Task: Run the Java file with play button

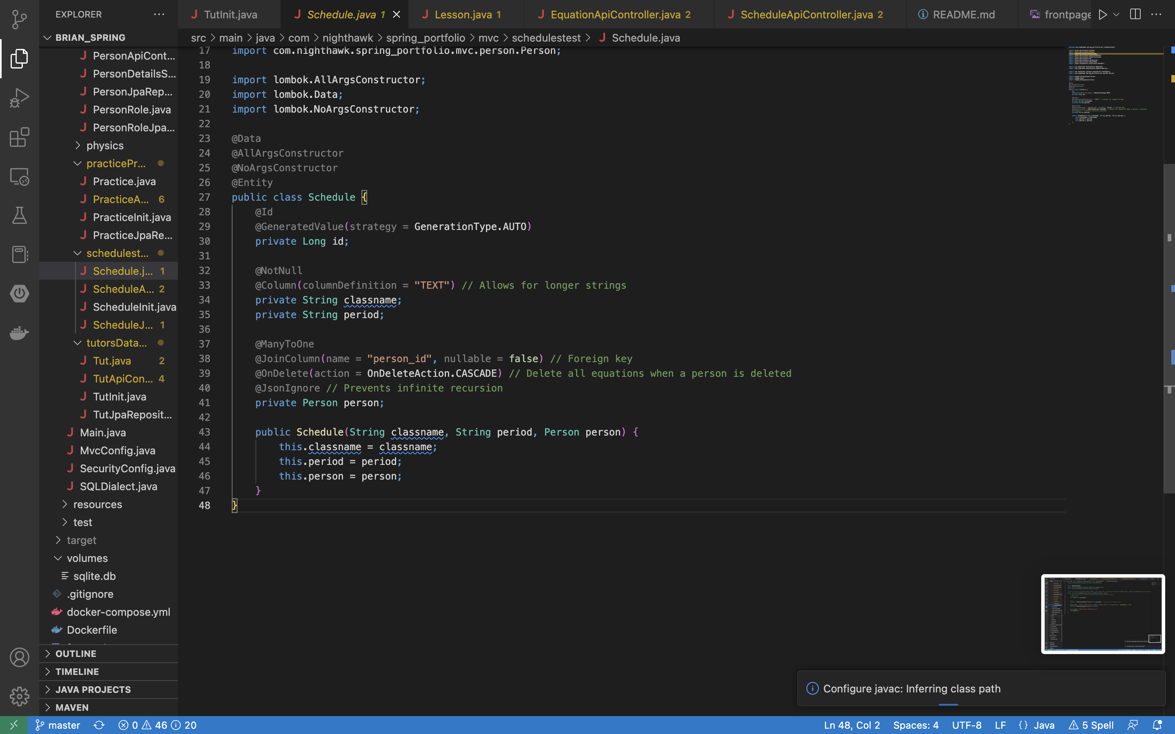Action: 1103,15
